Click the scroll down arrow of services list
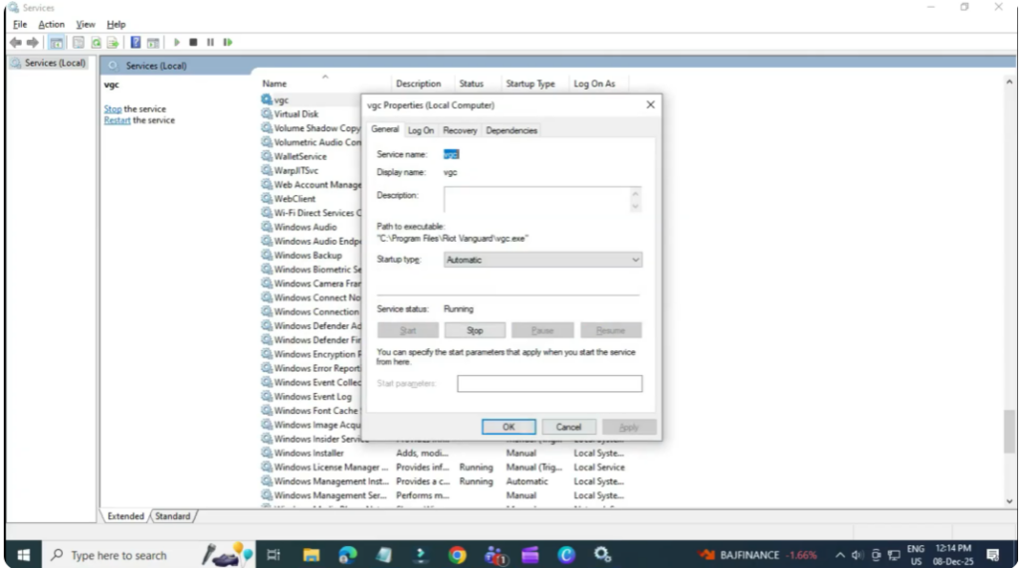This screenshot has width=1019, height=568. [1009, 501]
